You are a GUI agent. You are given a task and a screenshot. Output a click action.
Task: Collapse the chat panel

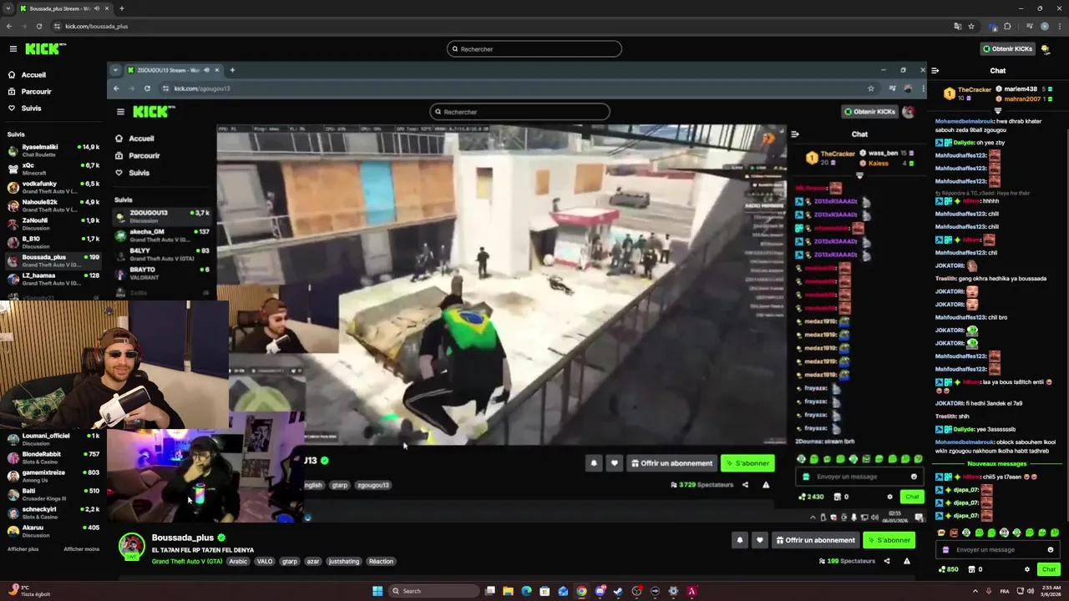tap(935, 71)
